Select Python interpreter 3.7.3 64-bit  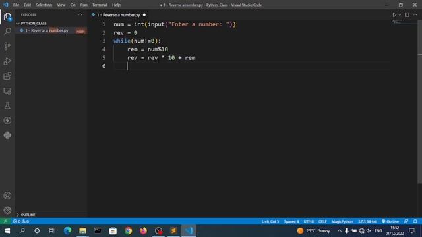click(367, 221)
